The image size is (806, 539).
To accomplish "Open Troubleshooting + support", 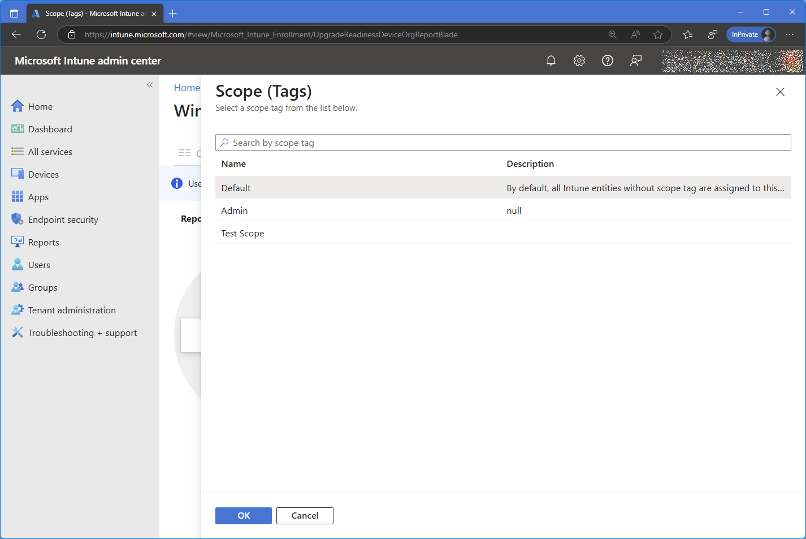I will [83, 333].
